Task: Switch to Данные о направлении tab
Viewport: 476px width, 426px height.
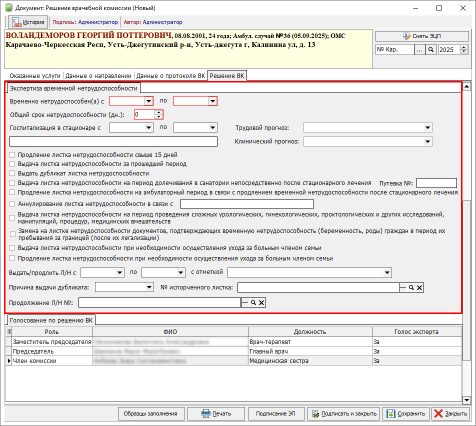Action: 98,76
